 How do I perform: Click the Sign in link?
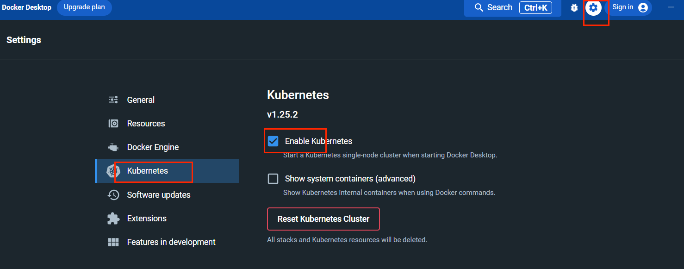tap(622, 7)
